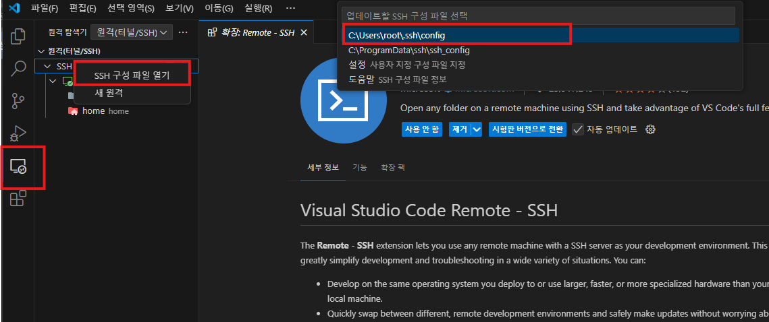Close the 확장: Remote - SSH tab

click(x=303, y=32)
